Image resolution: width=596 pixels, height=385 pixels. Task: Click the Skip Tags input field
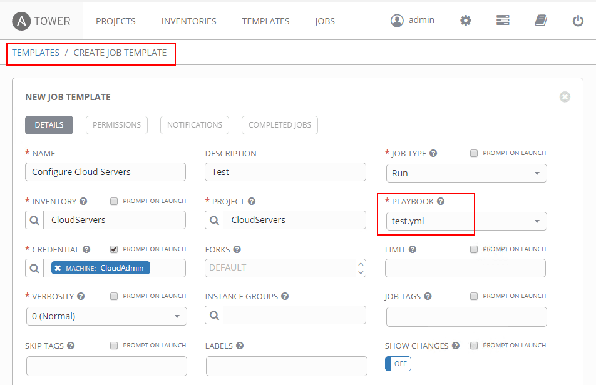click(x=106, y=366)
